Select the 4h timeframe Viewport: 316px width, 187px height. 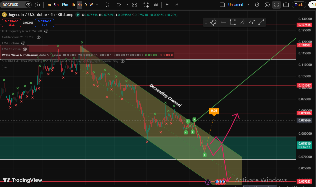pos(80,5)
